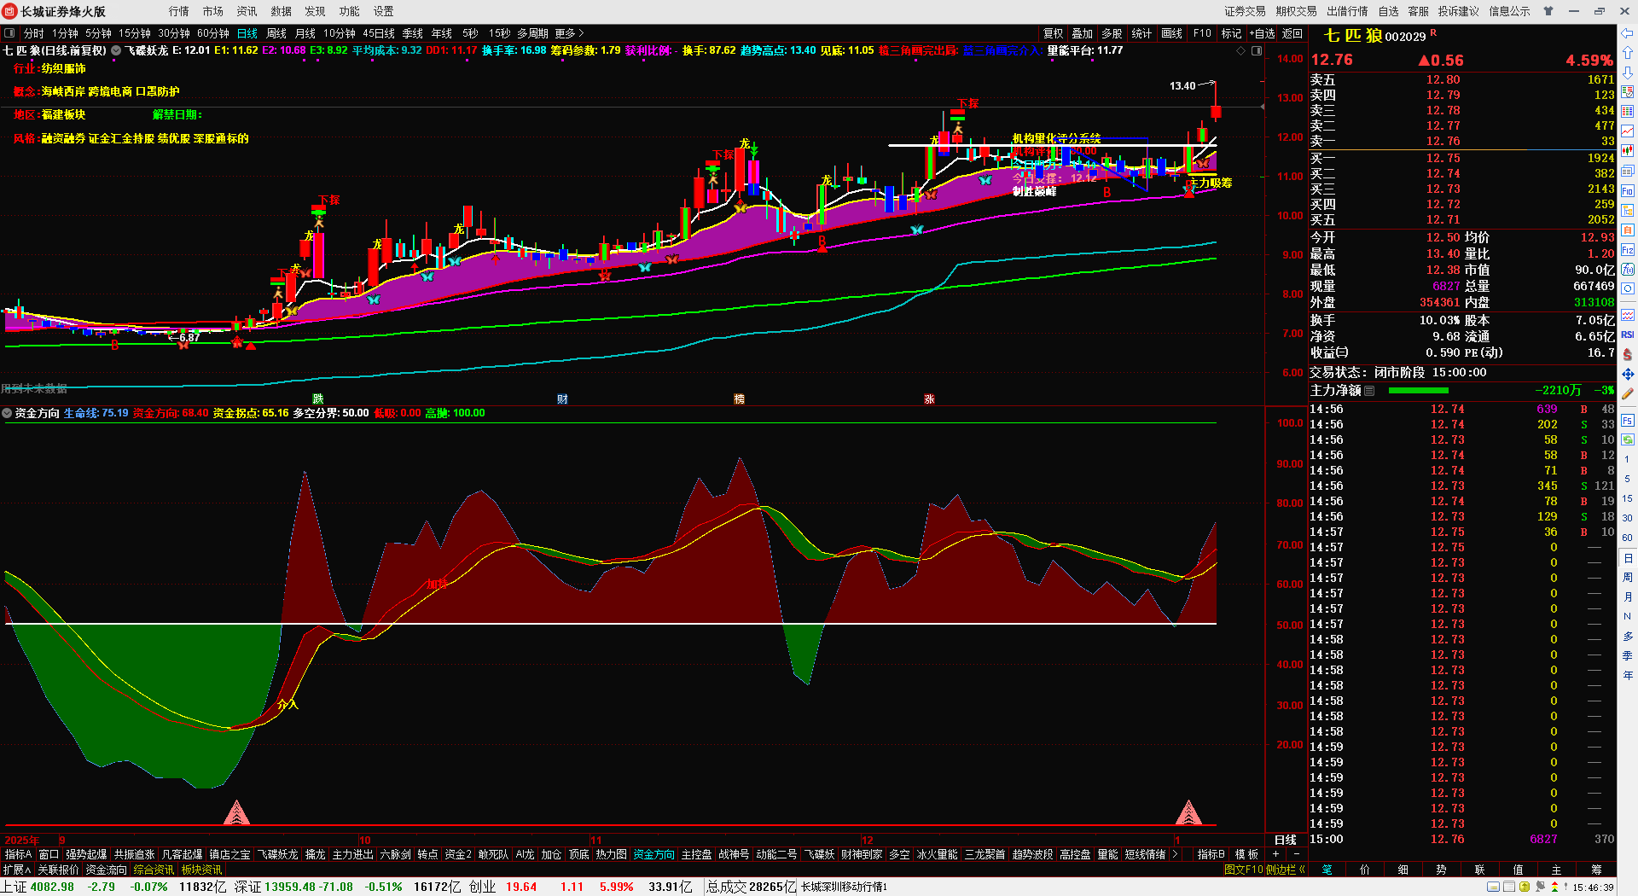Click the skin (shirt) icon in title bar
The width and height of the screenshot is (1638, 896).
click(x=1548, y=11)
